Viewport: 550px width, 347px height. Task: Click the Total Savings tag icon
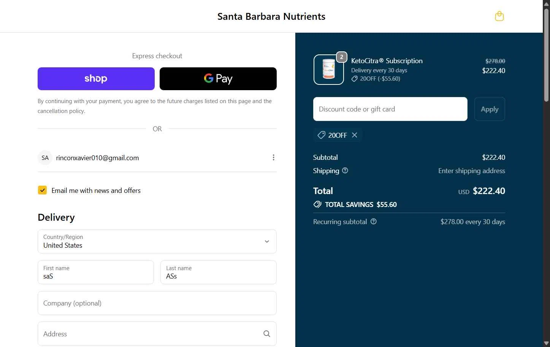point(317,205)
